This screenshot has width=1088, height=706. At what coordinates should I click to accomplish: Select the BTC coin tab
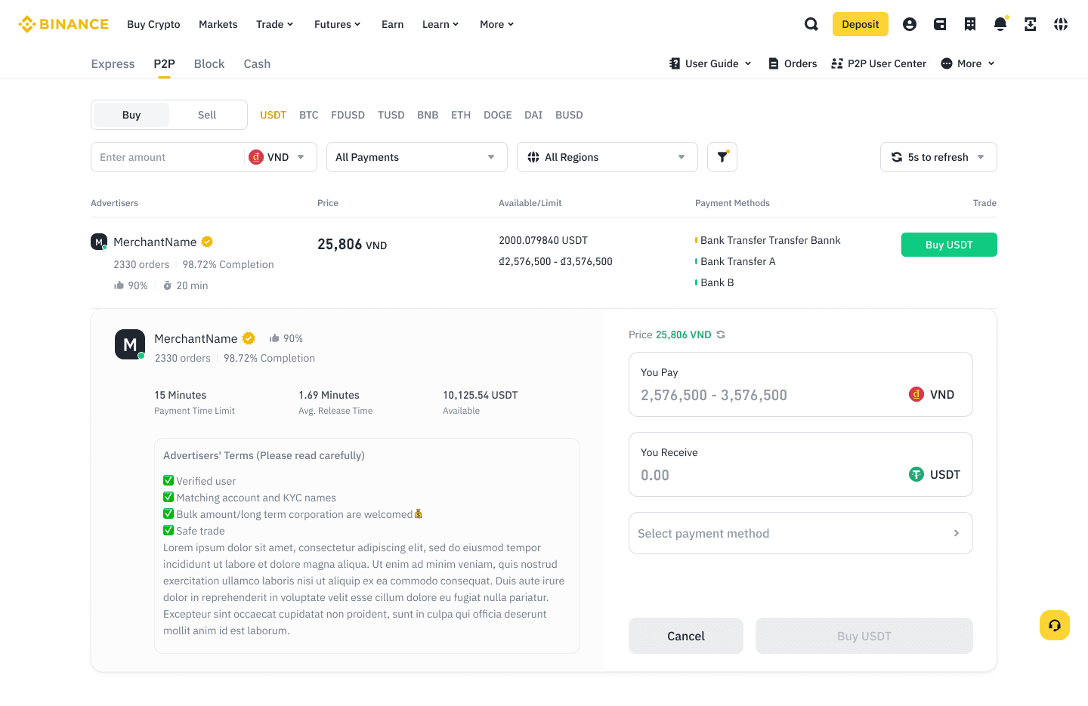coord(308,115)
